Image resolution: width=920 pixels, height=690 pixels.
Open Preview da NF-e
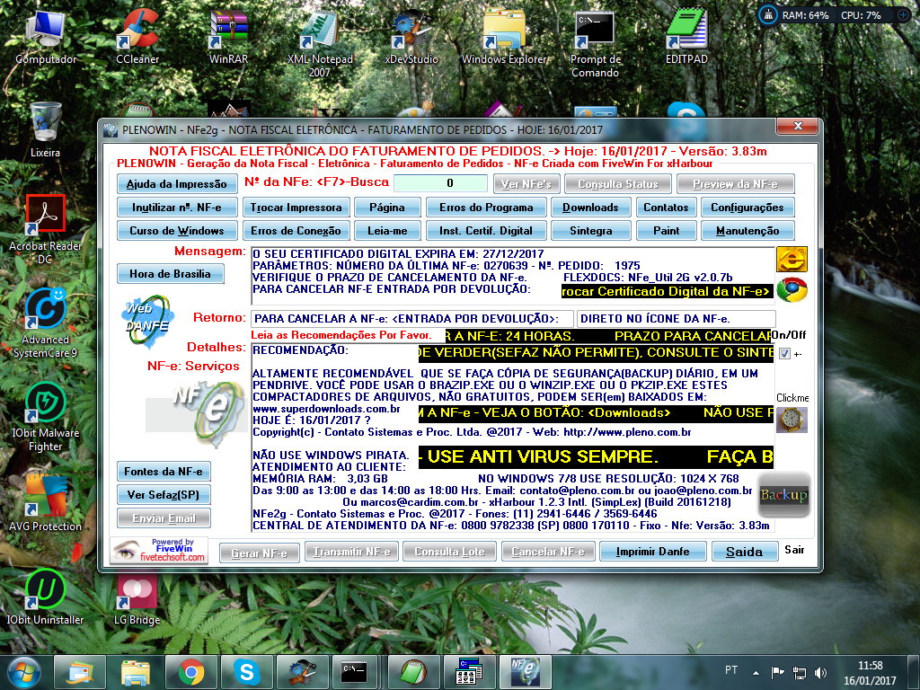735,183
